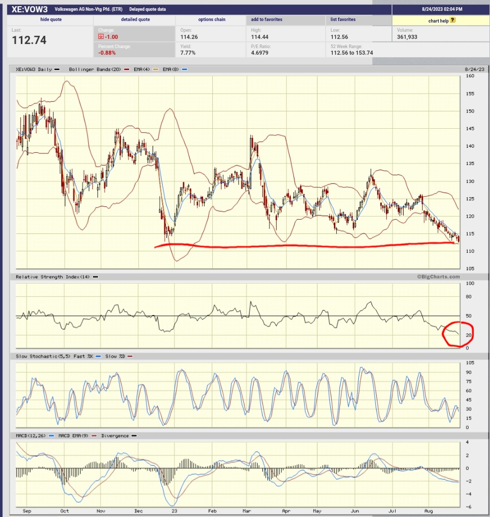Follow the ©BigCharts.com link
The image size is (490, 517).
[440, 277]
